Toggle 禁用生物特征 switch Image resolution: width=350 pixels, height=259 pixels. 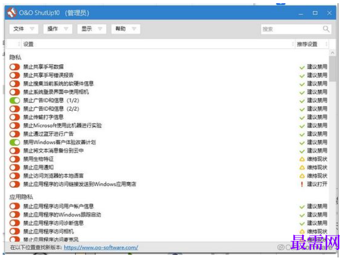[15, 159]
